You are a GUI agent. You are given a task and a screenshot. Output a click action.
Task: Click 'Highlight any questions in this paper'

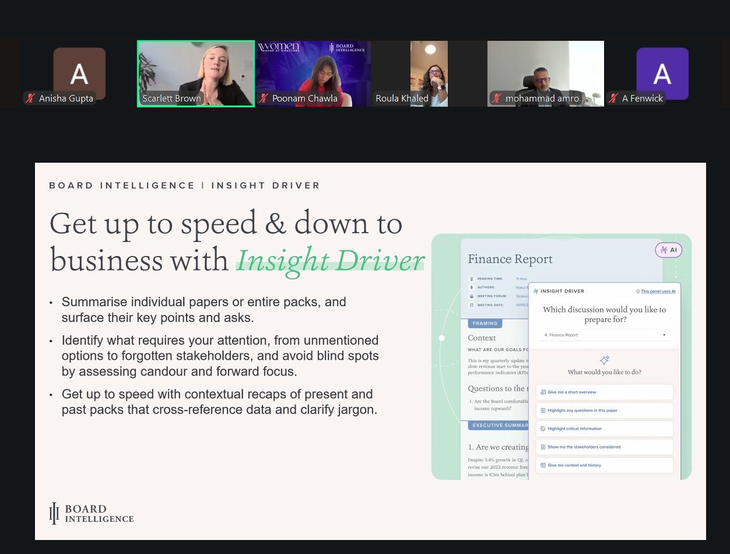click(604, 411)
